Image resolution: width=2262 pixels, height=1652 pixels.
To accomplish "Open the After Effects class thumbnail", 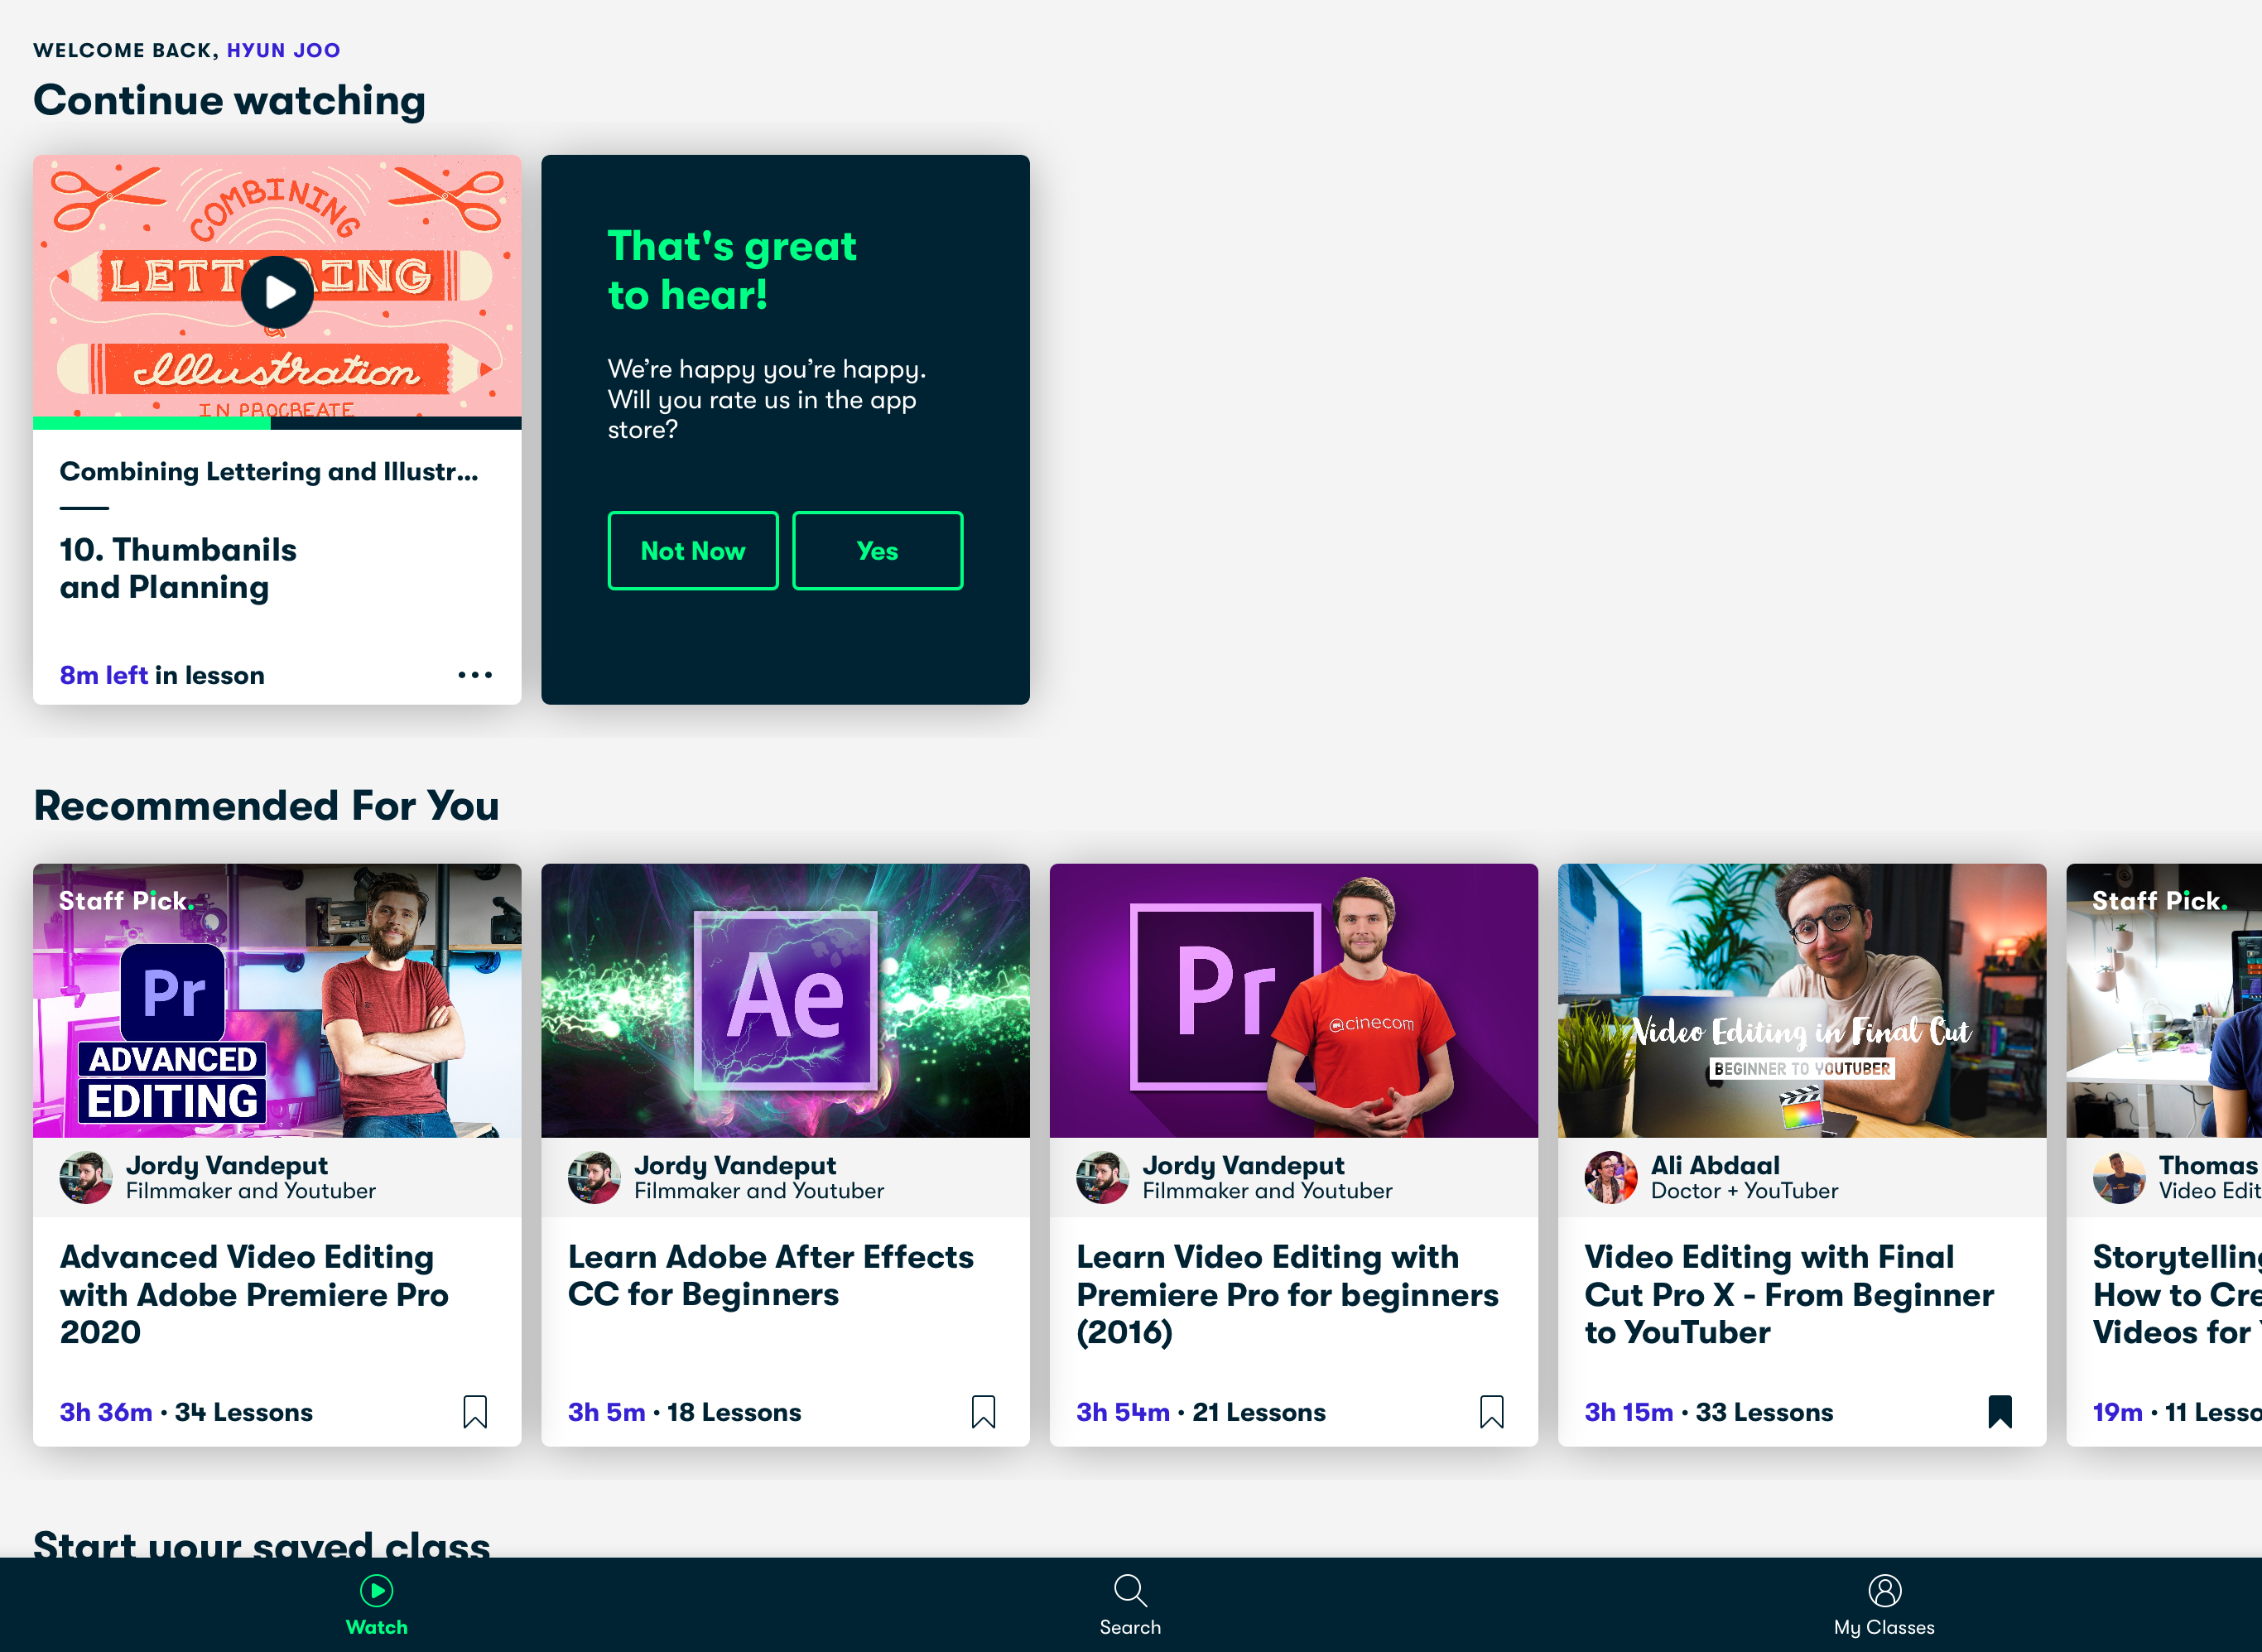I will 785,1000.
